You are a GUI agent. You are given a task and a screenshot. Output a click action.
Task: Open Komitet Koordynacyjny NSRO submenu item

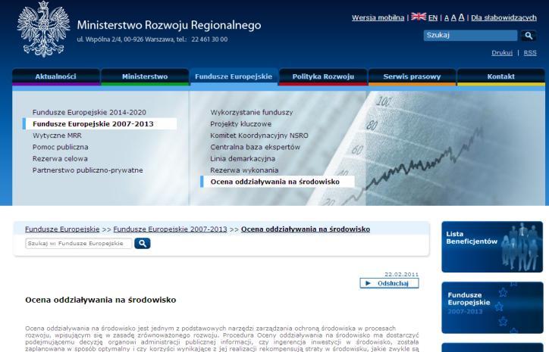259,136
